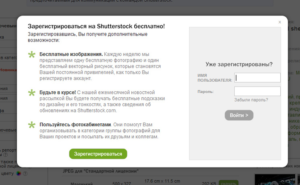Click the Пароль field label
Viewport: 300px width, 185px height.
206,91
